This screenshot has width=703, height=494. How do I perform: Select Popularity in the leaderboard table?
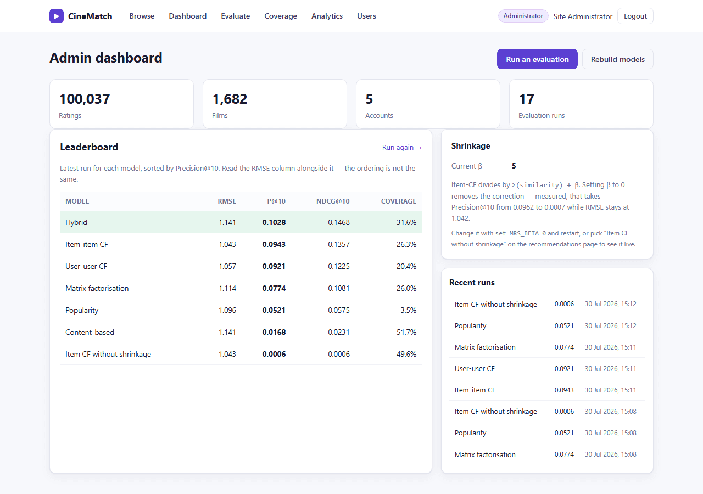coord(241,310)
